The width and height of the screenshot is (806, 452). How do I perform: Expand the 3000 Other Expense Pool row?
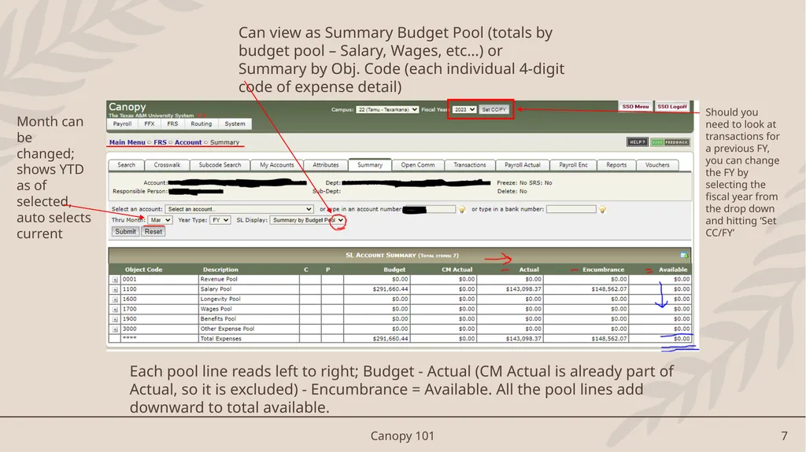click(x=115, y=329)
